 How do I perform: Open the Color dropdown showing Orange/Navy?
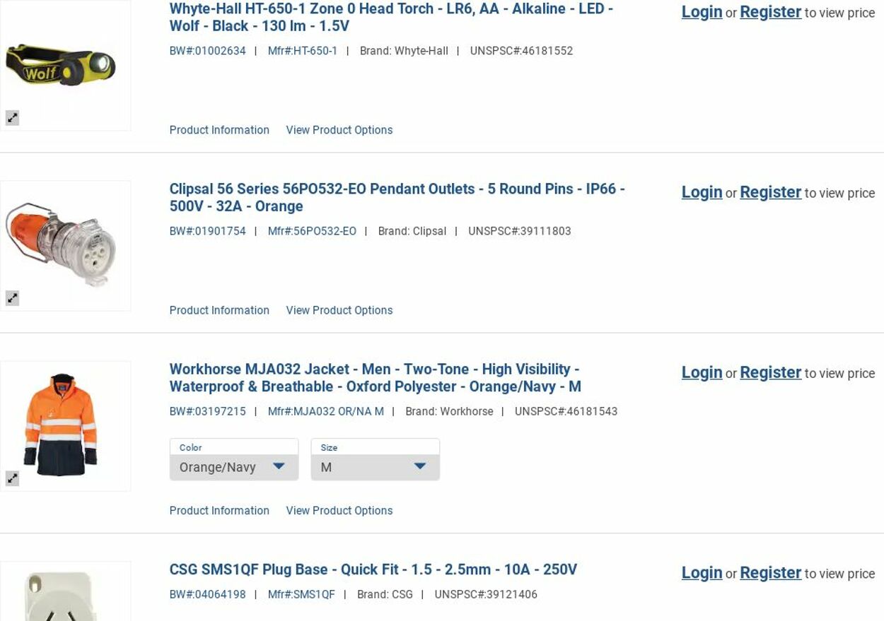(x=234, y=466)
